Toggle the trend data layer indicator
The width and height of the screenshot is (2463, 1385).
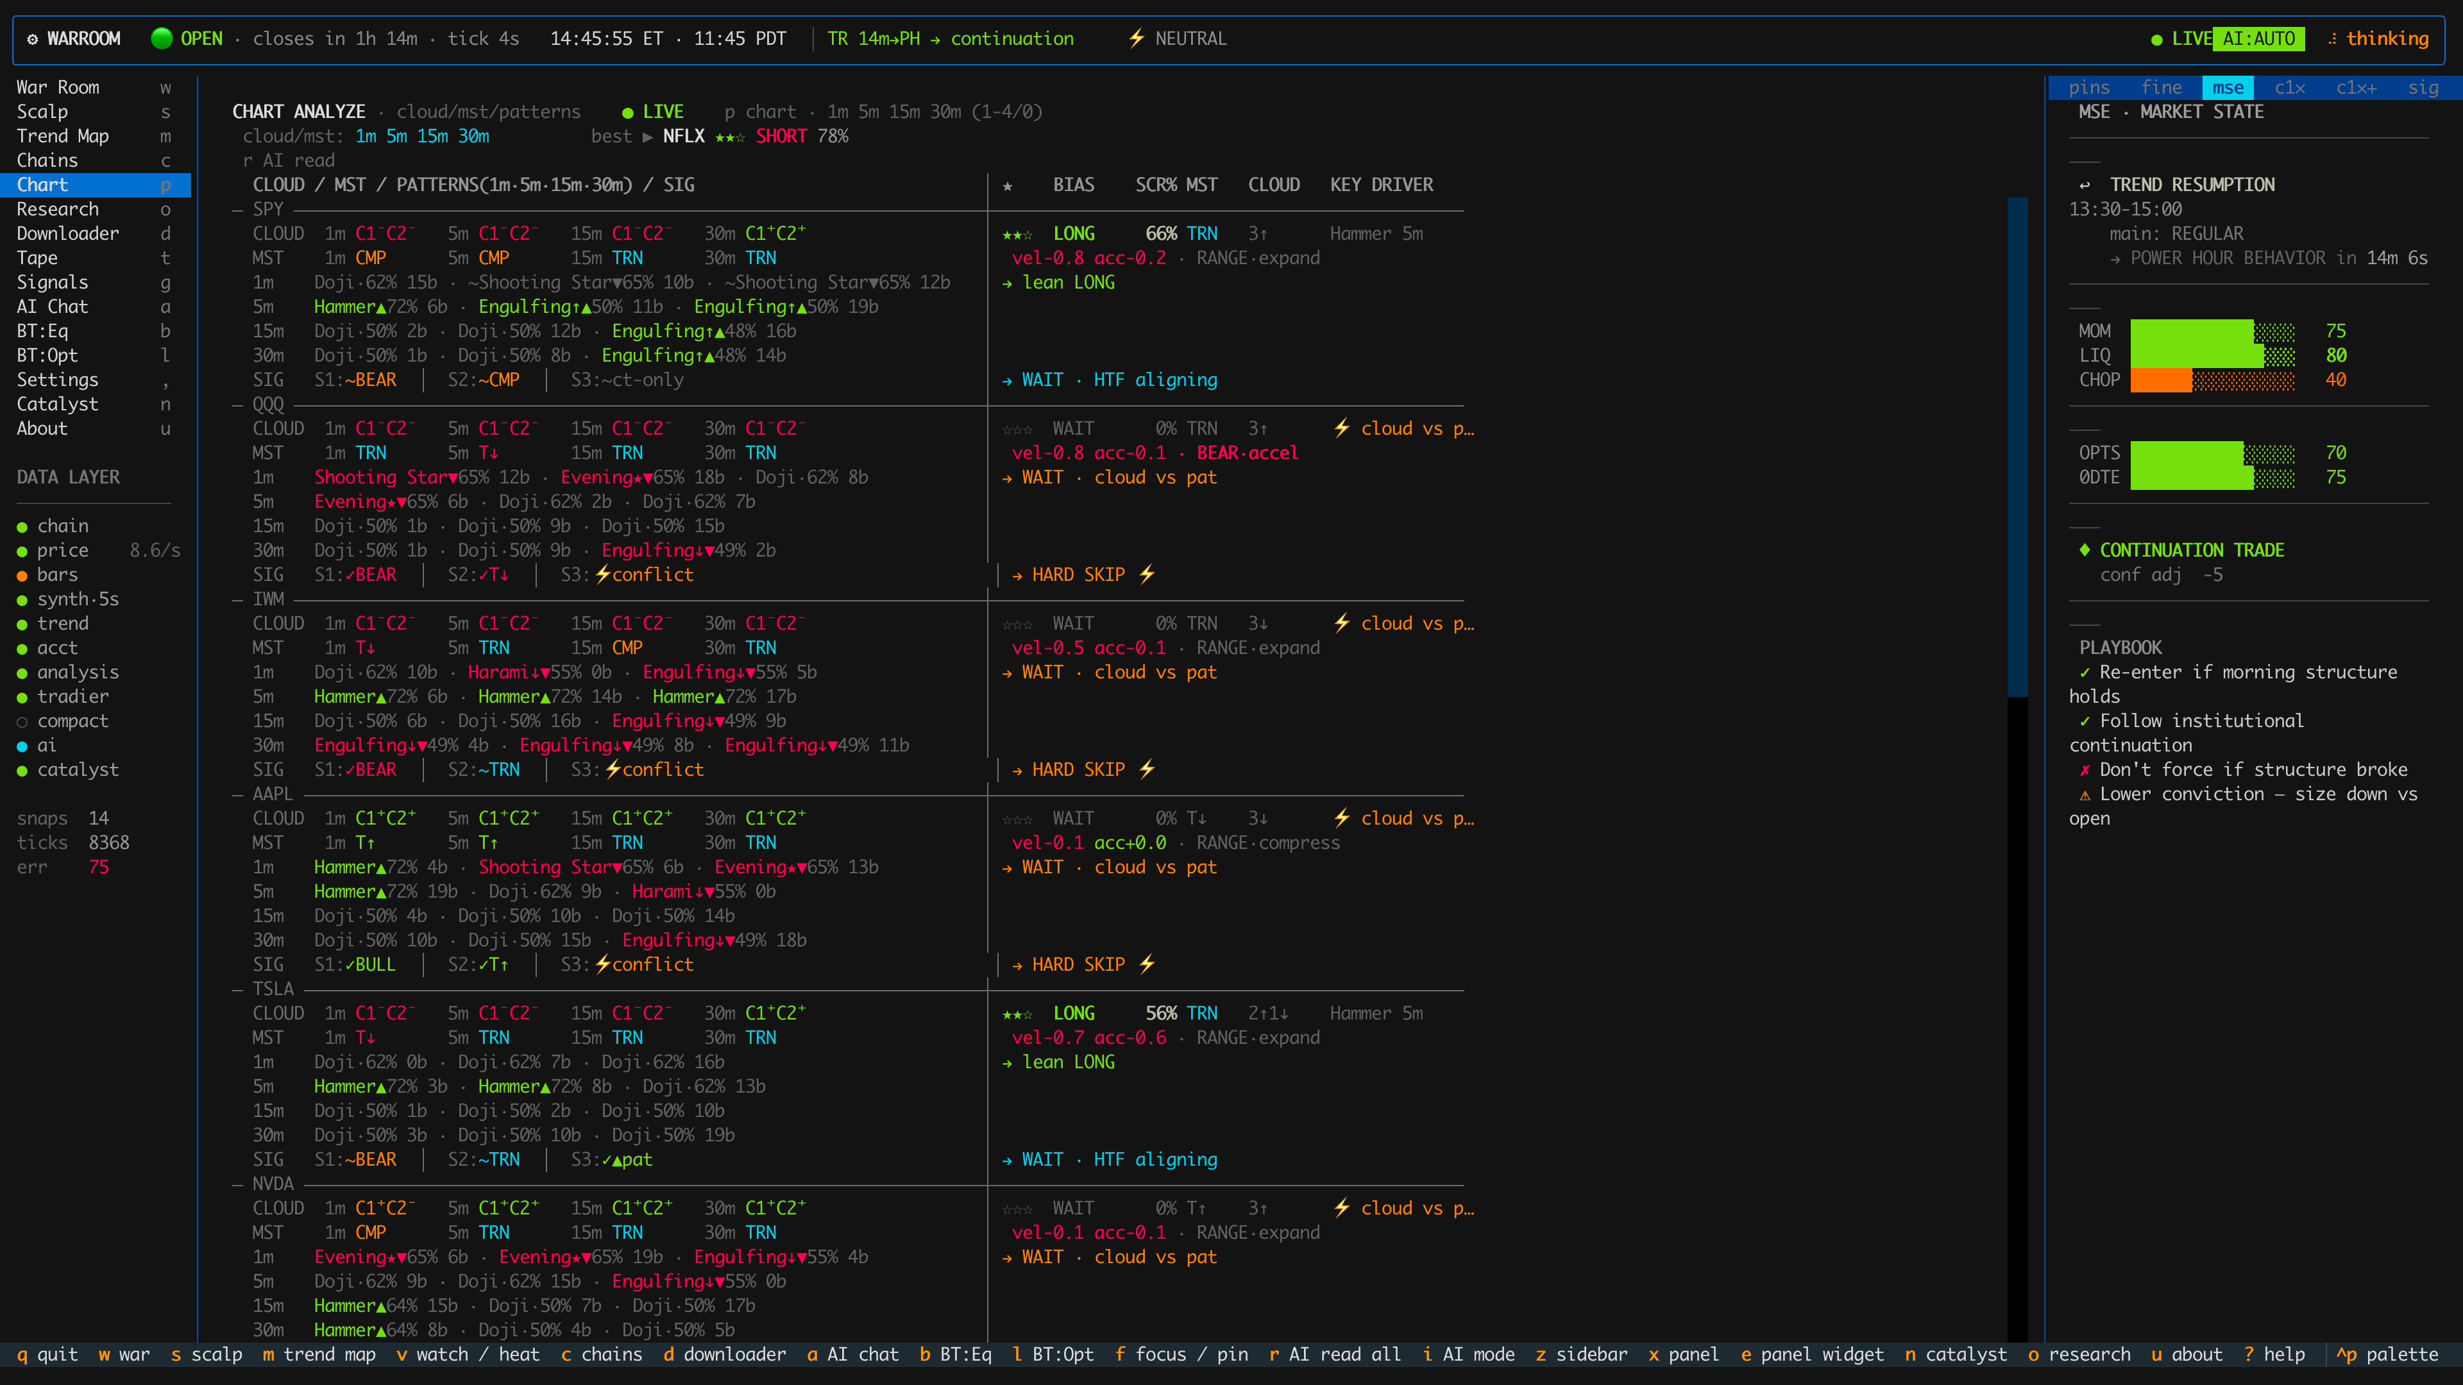pos(22,625)
